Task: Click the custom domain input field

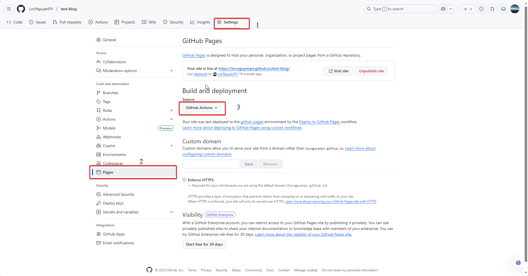Action: [211, 164]
